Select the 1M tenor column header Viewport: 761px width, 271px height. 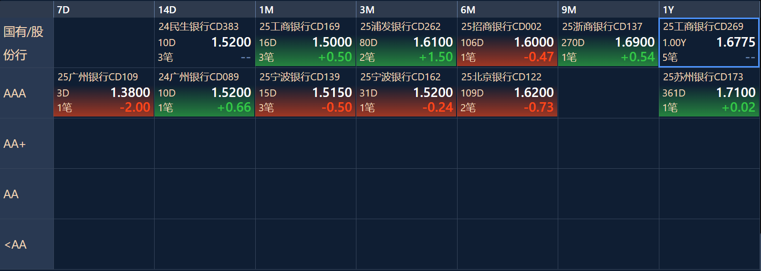click(306, 10)
